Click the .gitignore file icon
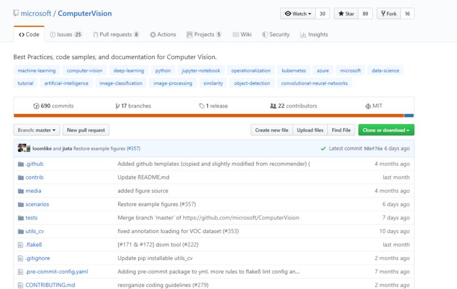This screenshot has height=289, width=457. point(21,258)
